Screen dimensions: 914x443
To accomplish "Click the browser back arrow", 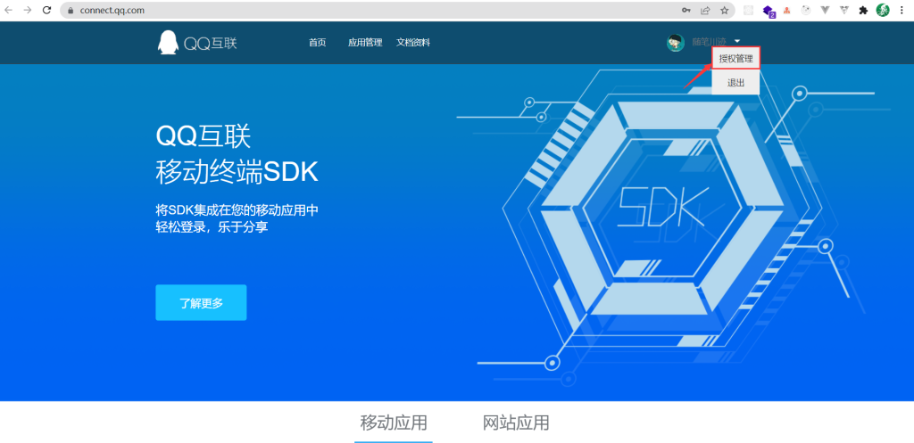I will (x=9, y=10).
